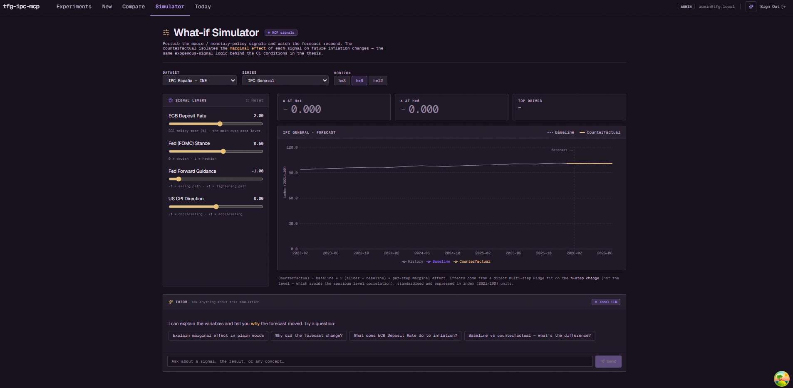The width and height of the screenshot is (793, 388).
Task: Toggle Counterfactual series in bottom legend
Action: 472,261
